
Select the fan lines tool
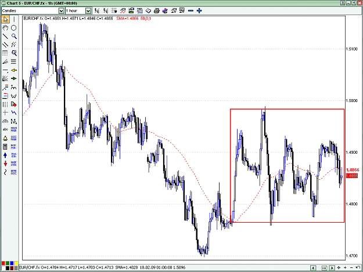(x=5, y=78)
